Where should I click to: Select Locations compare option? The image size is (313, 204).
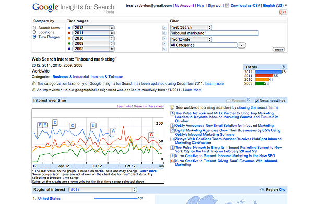(x=34, y=32)
